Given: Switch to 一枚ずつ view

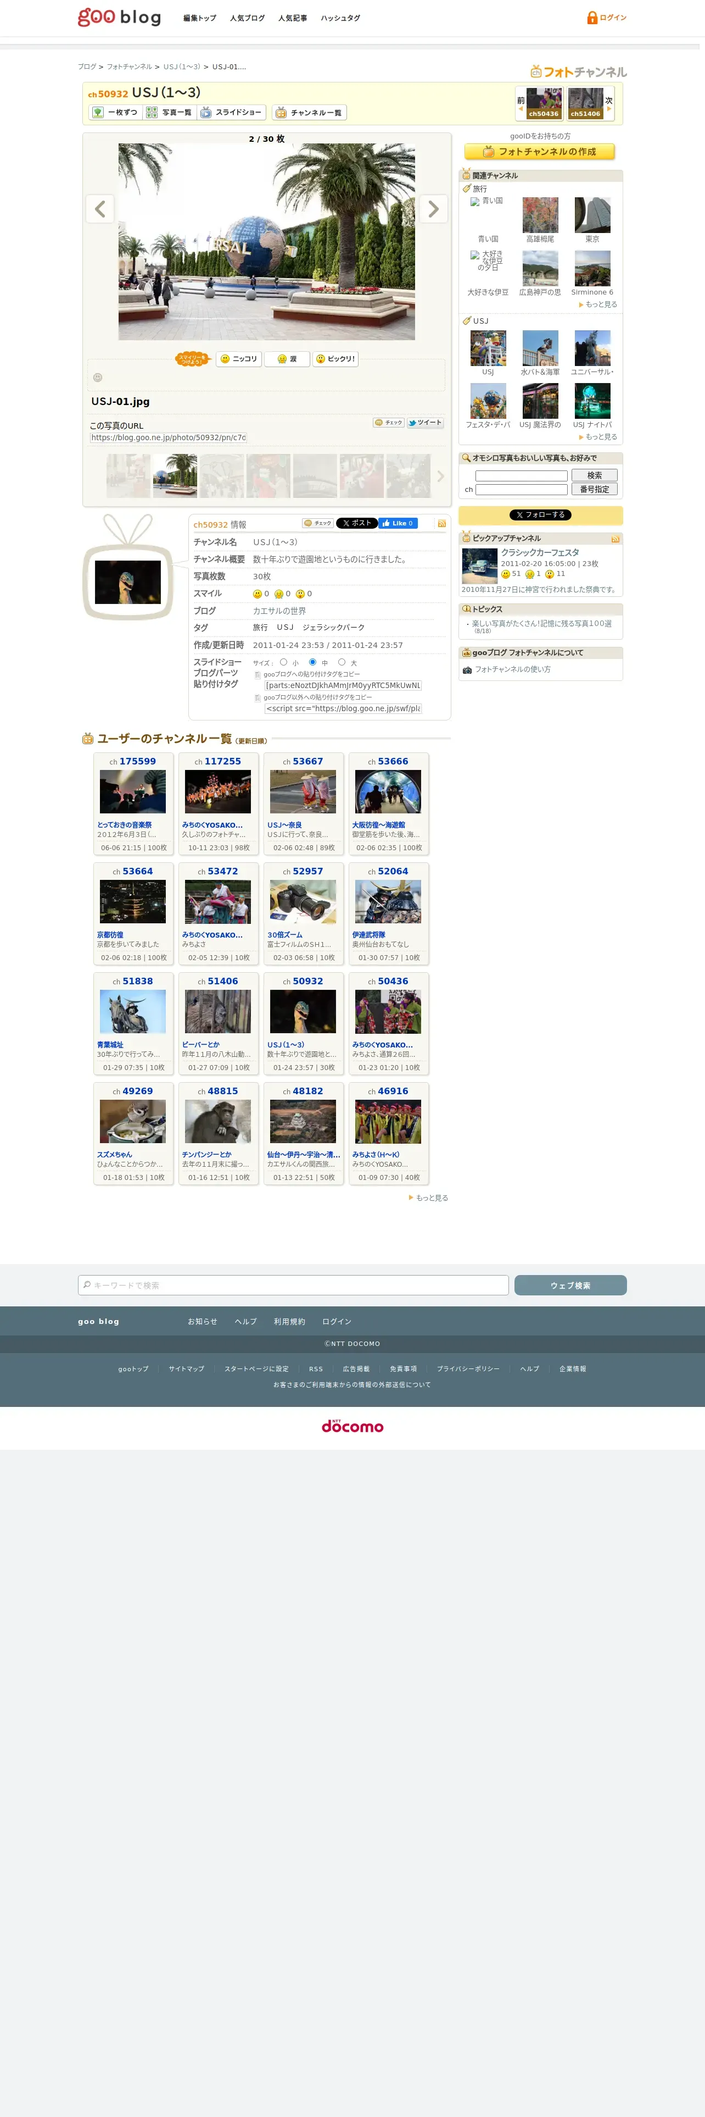Looking at the screenshot, I should tap(115, 113).
